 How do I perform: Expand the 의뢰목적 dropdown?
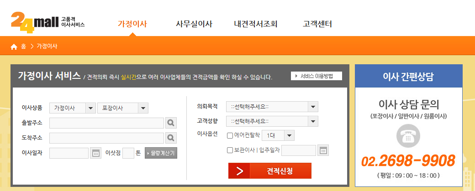tap(272, 107)
